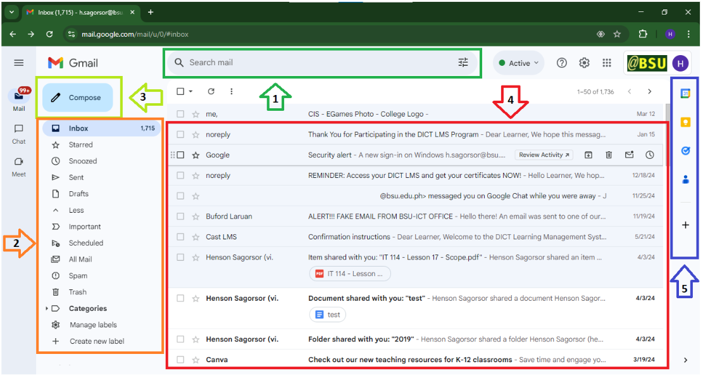
Task: Open the select-all dropdown arrow
Action: coord(190,91)
